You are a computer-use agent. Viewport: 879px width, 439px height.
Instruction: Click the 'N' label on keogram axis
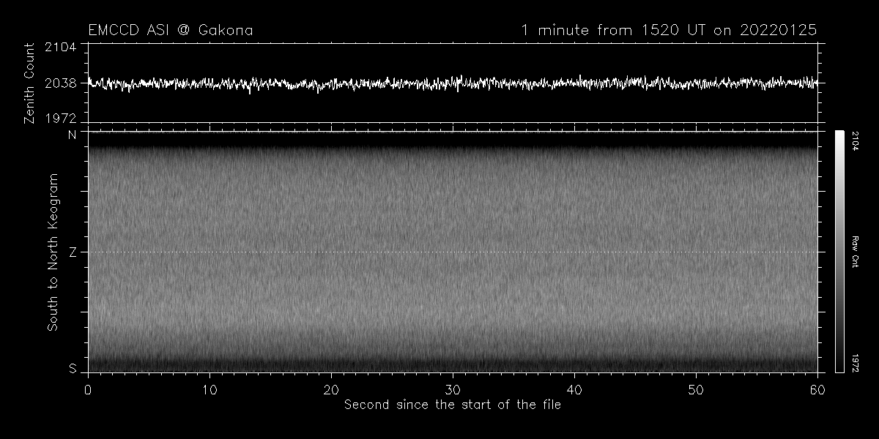(x=73, y=135)
